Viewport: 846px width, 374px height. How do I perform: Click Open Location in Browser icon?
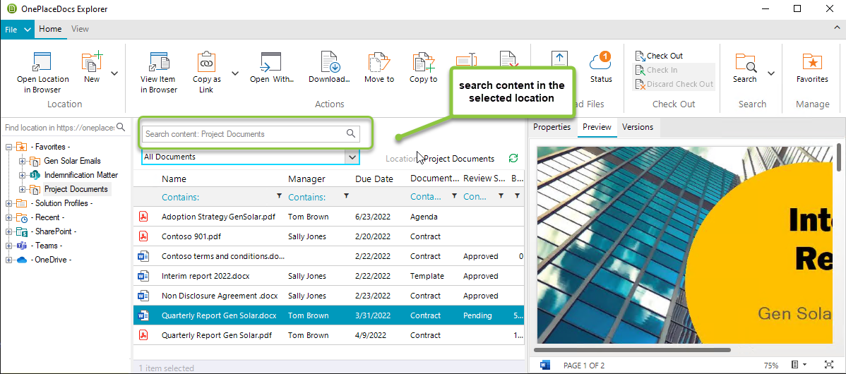pyautogui.click(x=42, y=61)
